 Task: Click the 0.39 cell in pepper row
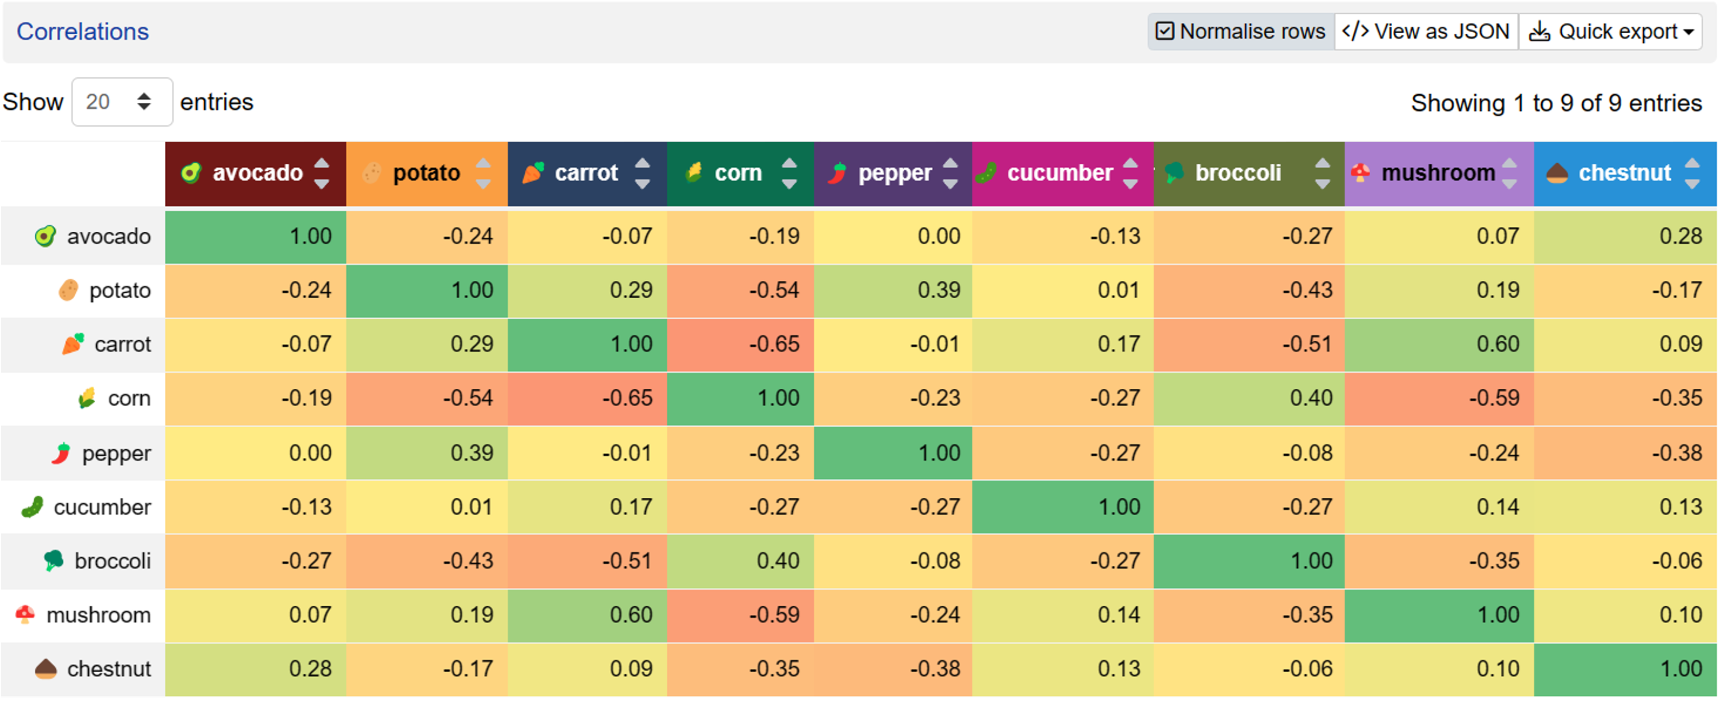click(427, 453)
